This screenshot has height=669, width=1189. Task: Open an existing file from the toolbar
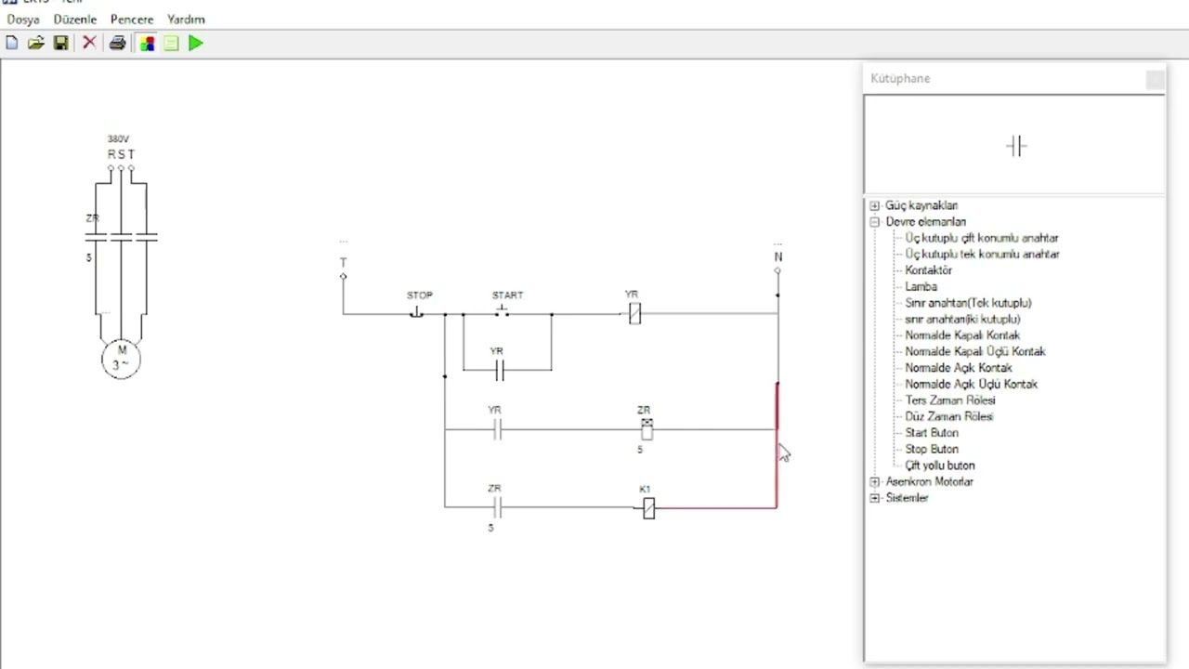click(35, 43)
